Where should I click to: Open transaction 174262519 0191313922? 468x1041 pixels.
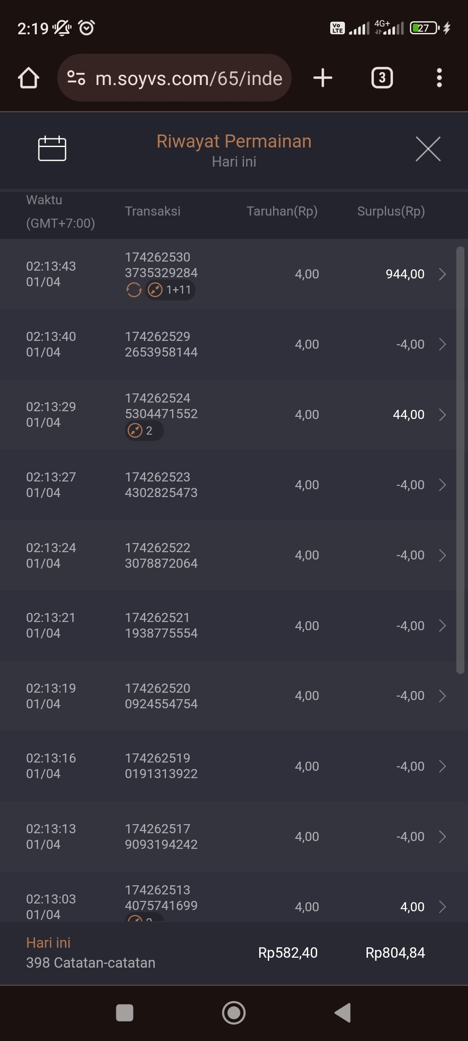(161, 766)
